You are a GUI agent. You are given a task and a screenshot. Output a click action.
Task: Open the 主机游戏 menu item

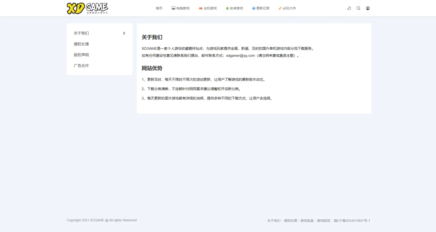(x=208, y=8)
